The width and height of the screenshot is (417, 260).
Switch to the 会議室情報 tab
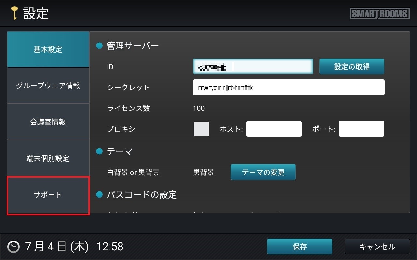coord(48,122)
